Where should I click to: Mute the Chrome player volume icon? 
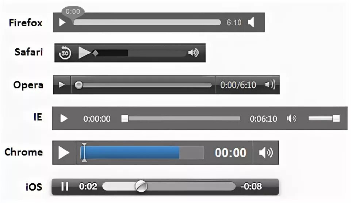tap(266, 153)
